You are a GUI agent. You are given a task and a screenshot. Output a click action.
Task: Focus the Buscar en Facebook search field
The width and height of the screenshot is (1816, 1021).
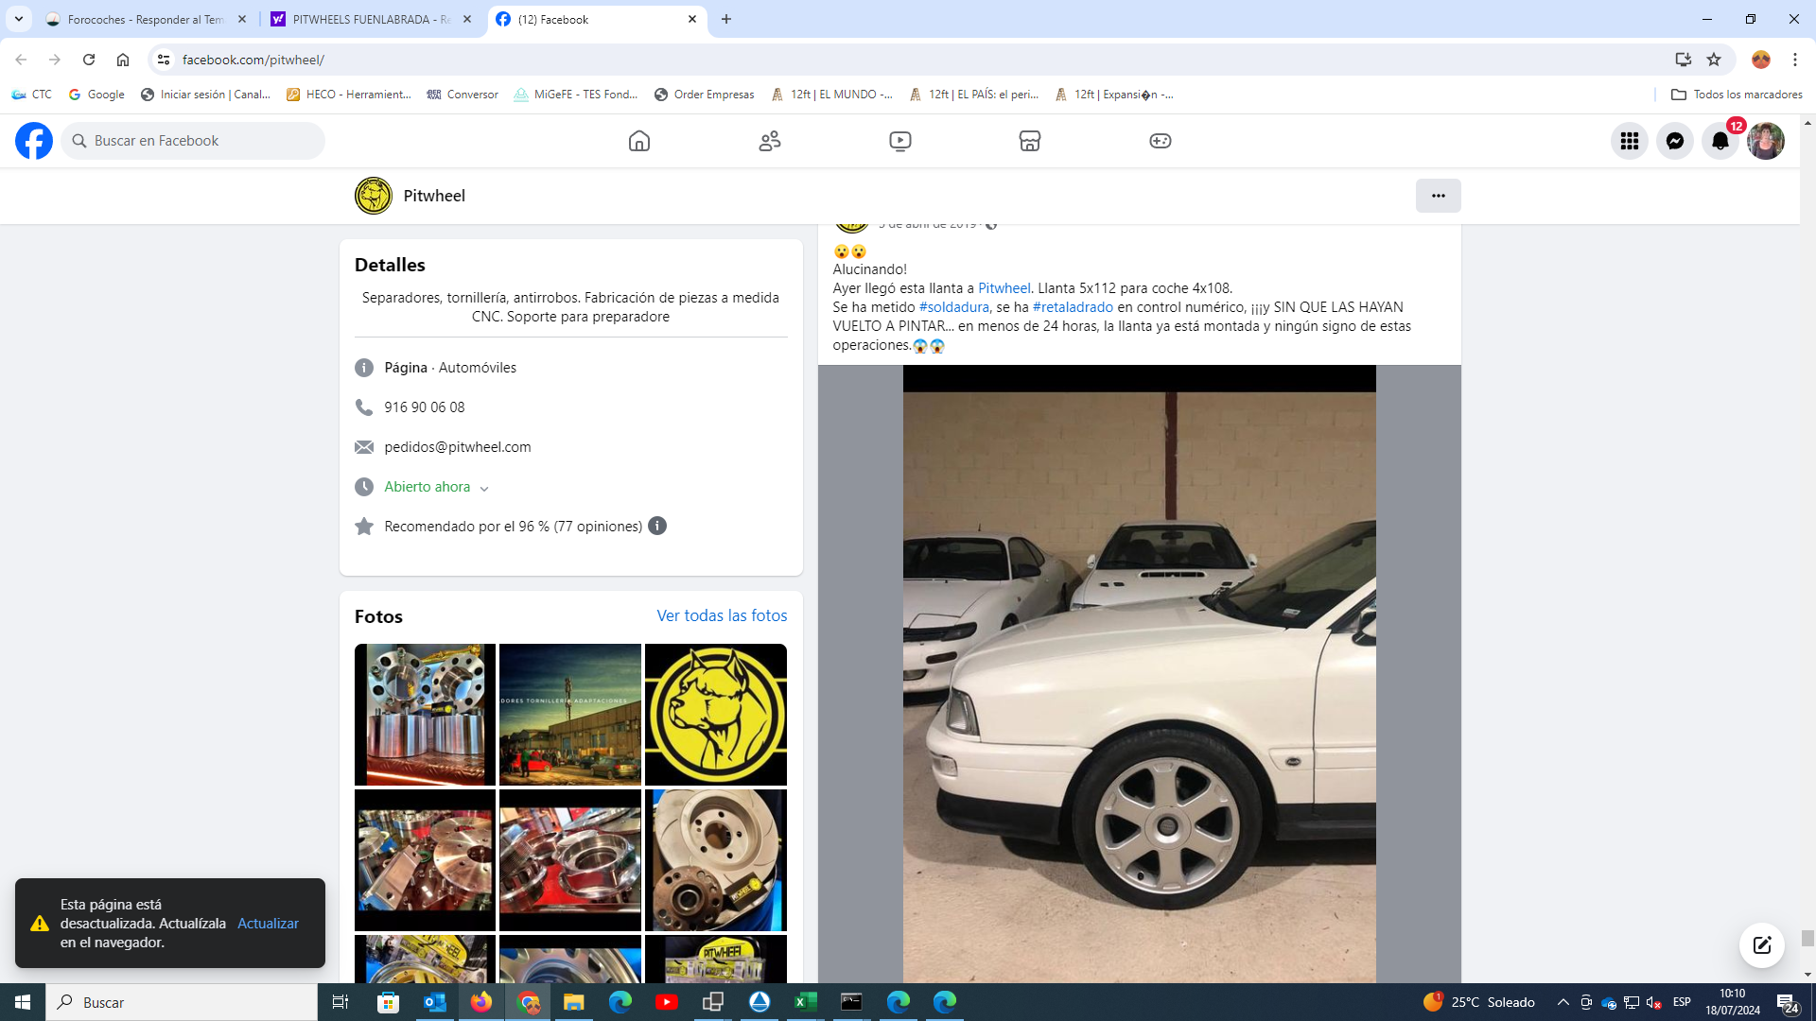pyautogui.click(x=193, y=141)
